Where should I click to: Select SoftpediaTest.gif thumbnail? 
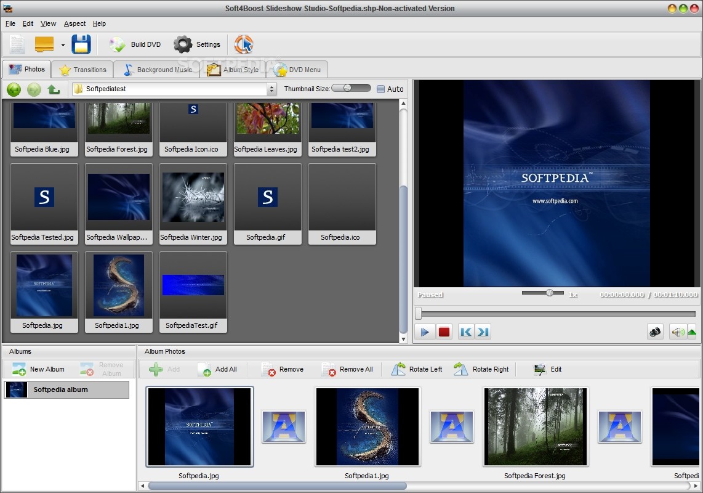tap(193, 292)
